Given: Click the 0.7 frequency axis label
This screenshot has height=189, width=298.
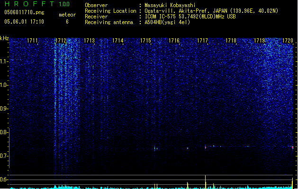Looking at the screenshot, I should coord(4,156).
